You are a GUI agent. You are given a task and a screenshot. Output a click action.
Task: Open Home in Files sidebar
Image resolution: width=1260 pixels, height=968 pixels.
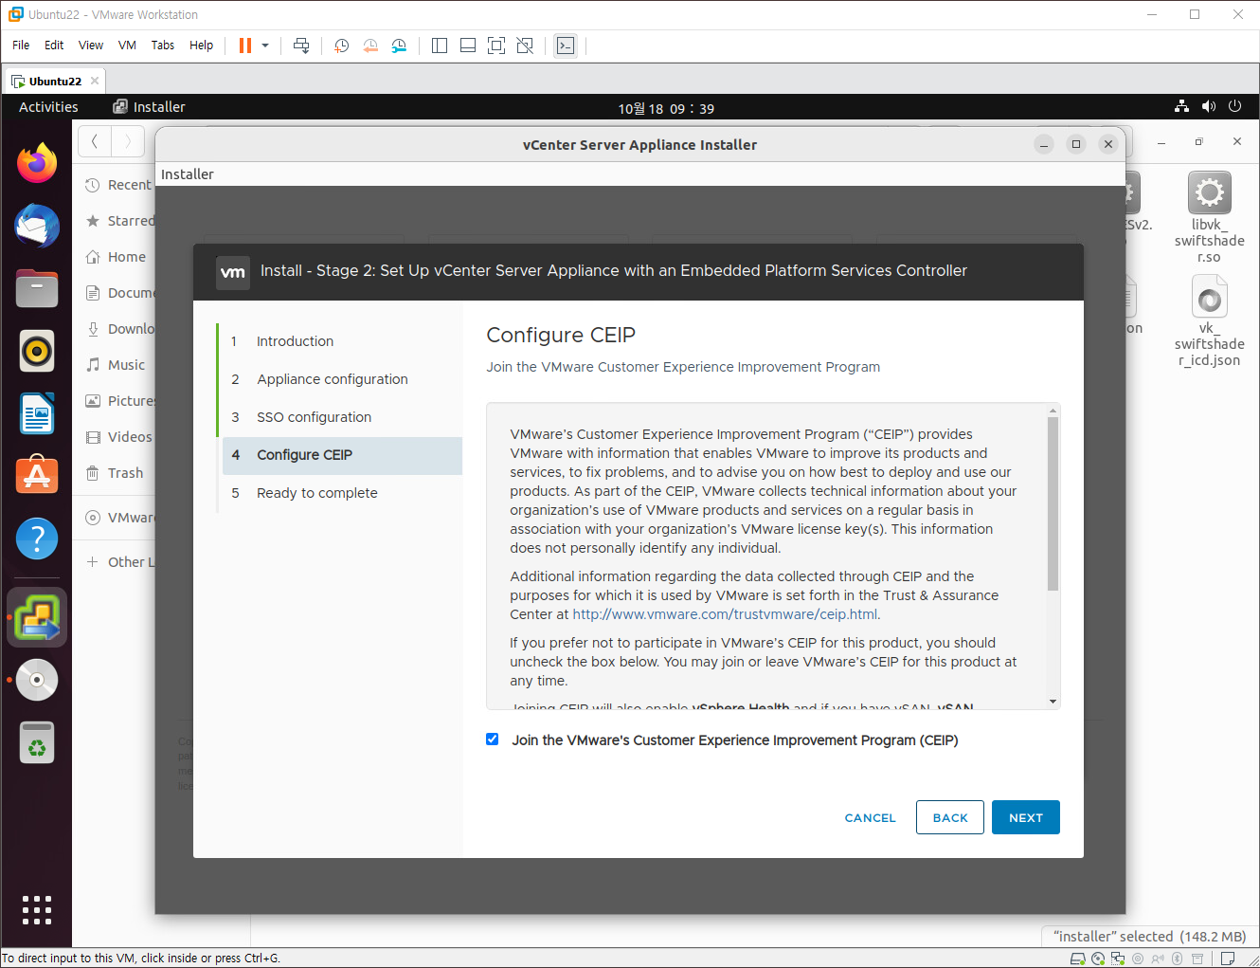pos(117,257)
